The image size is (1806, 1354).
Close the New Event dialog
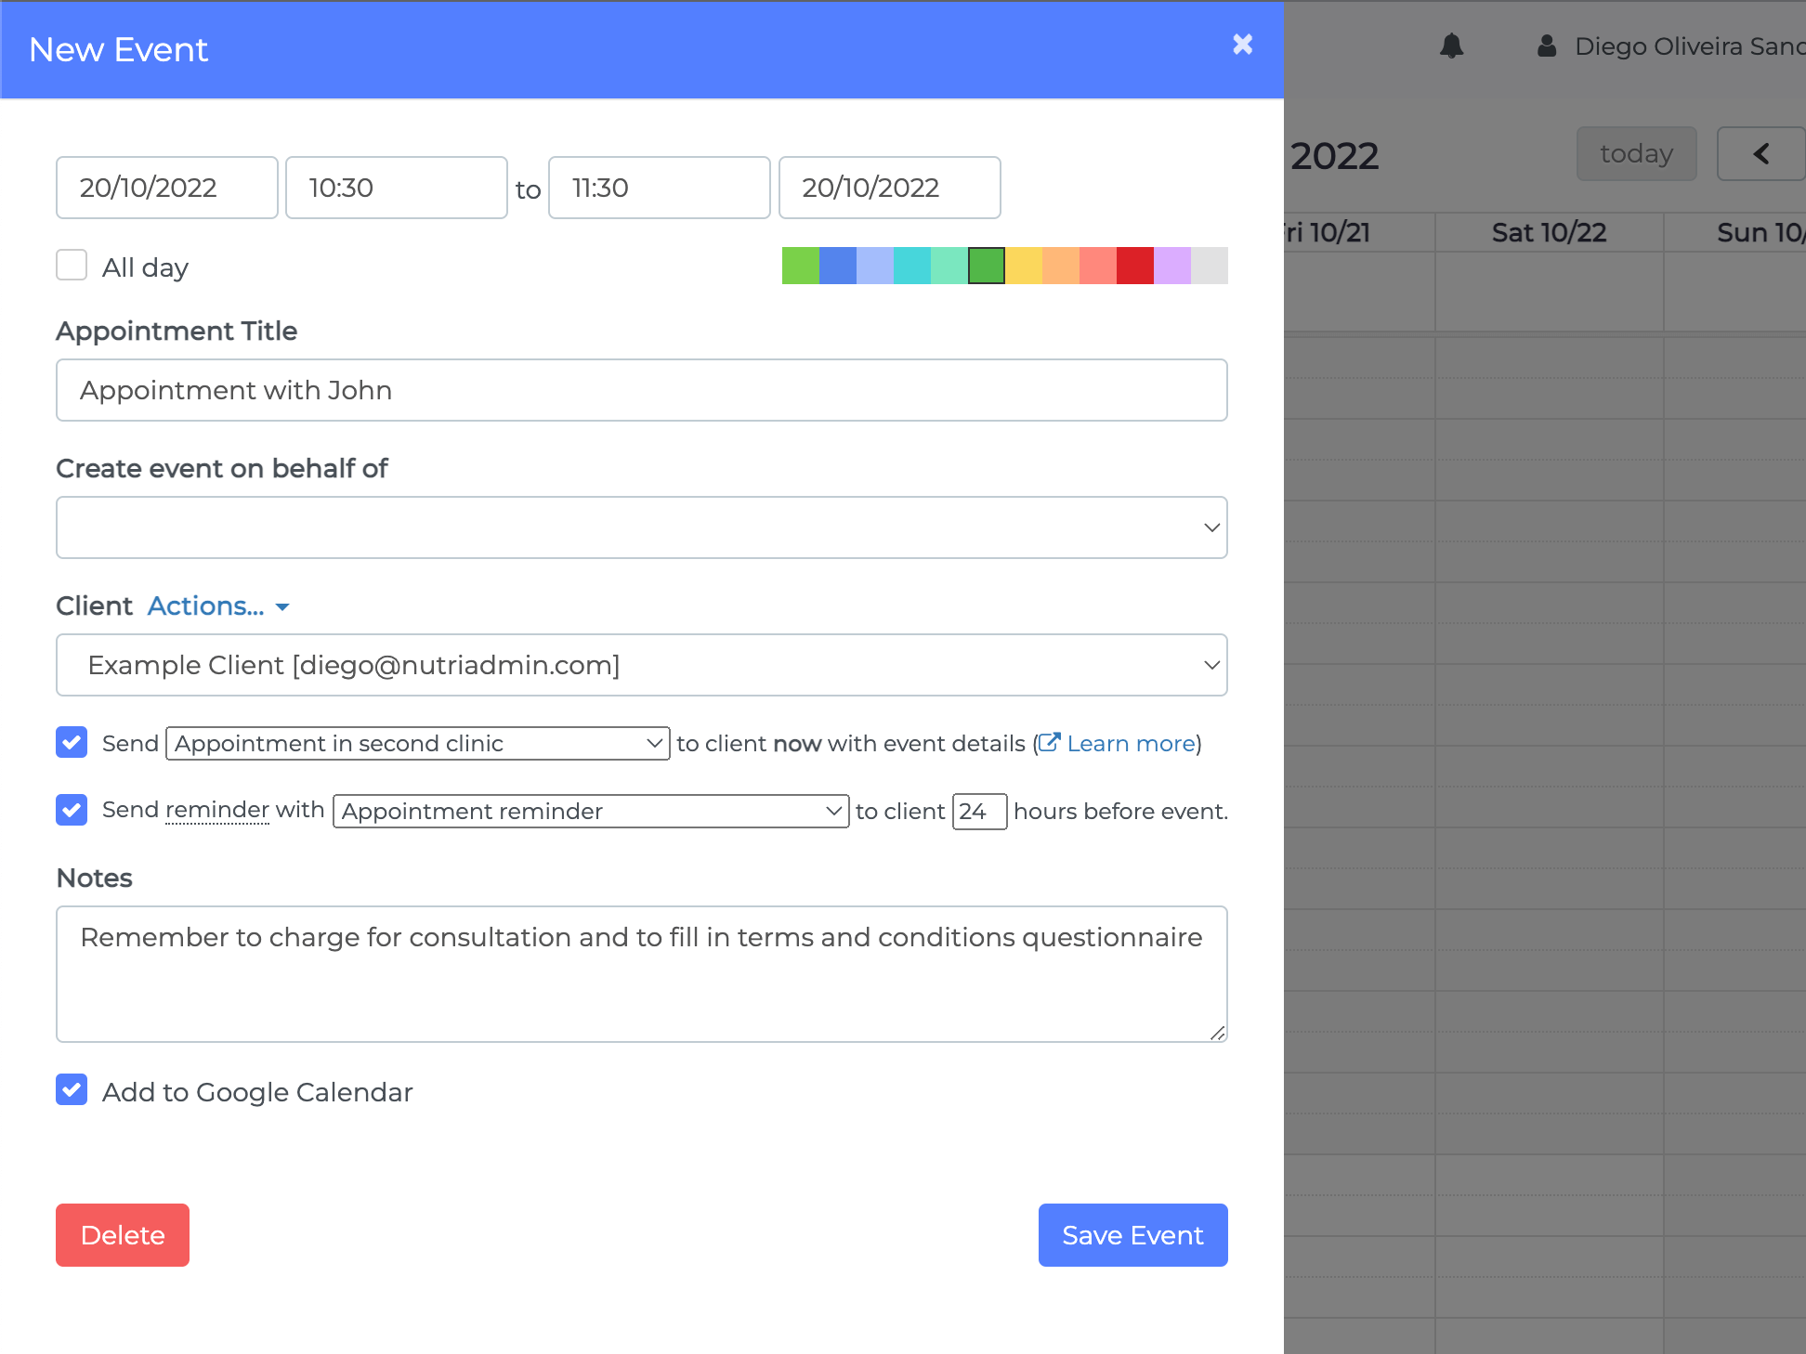tap(1242, 45)
